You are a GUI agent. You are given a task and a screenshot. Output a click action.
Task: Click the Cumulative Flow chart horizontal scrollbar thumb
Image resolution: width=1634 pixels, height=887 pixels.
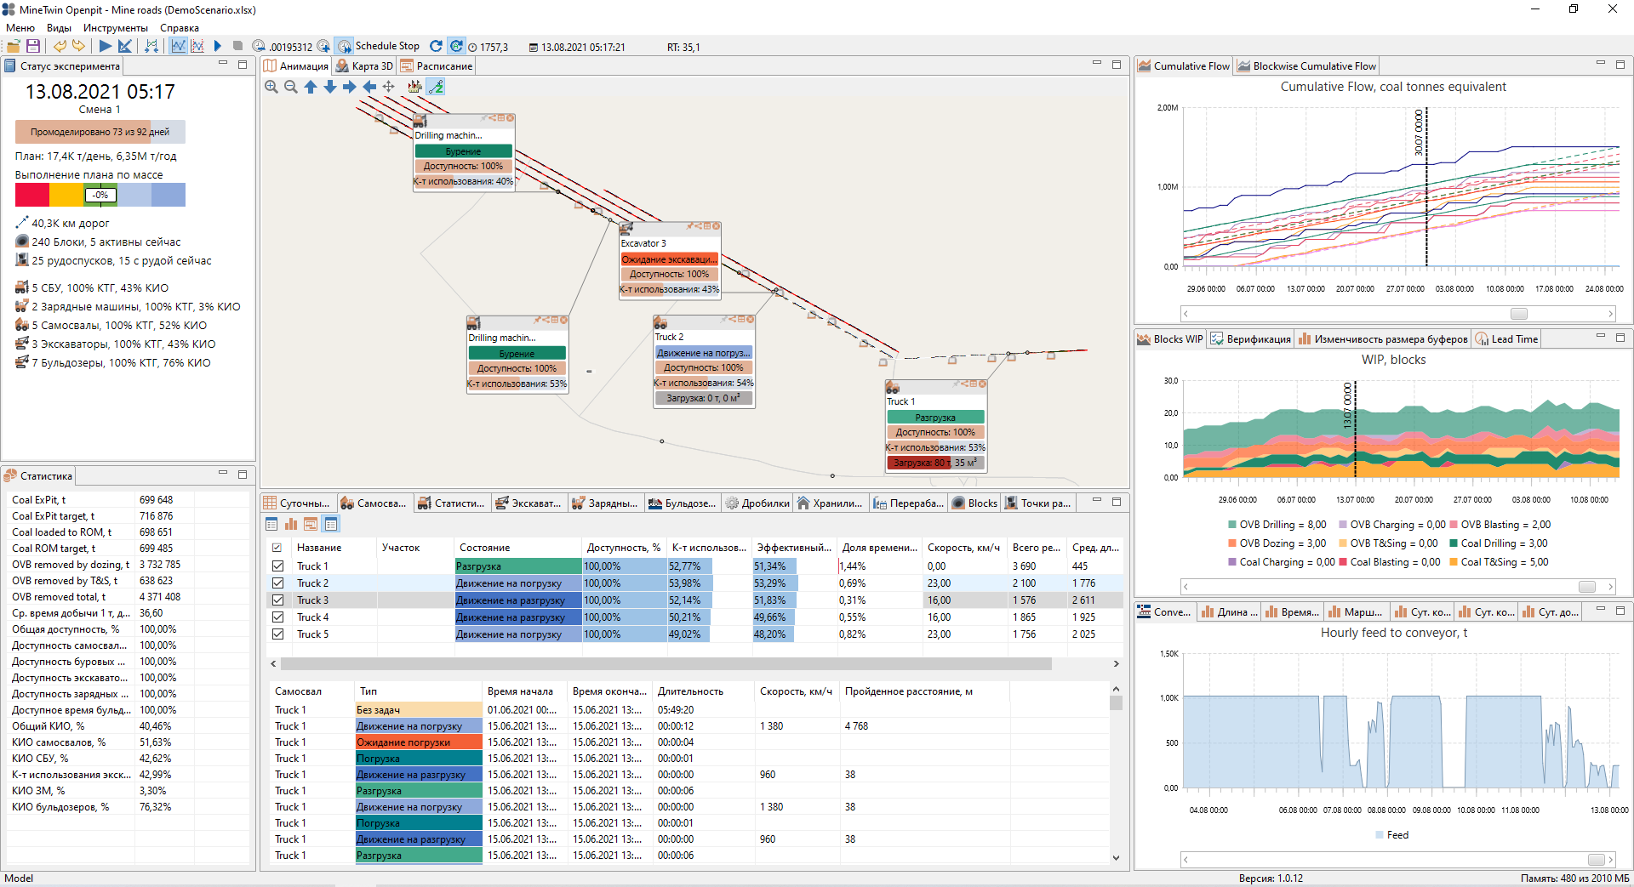coord(1518,314)
